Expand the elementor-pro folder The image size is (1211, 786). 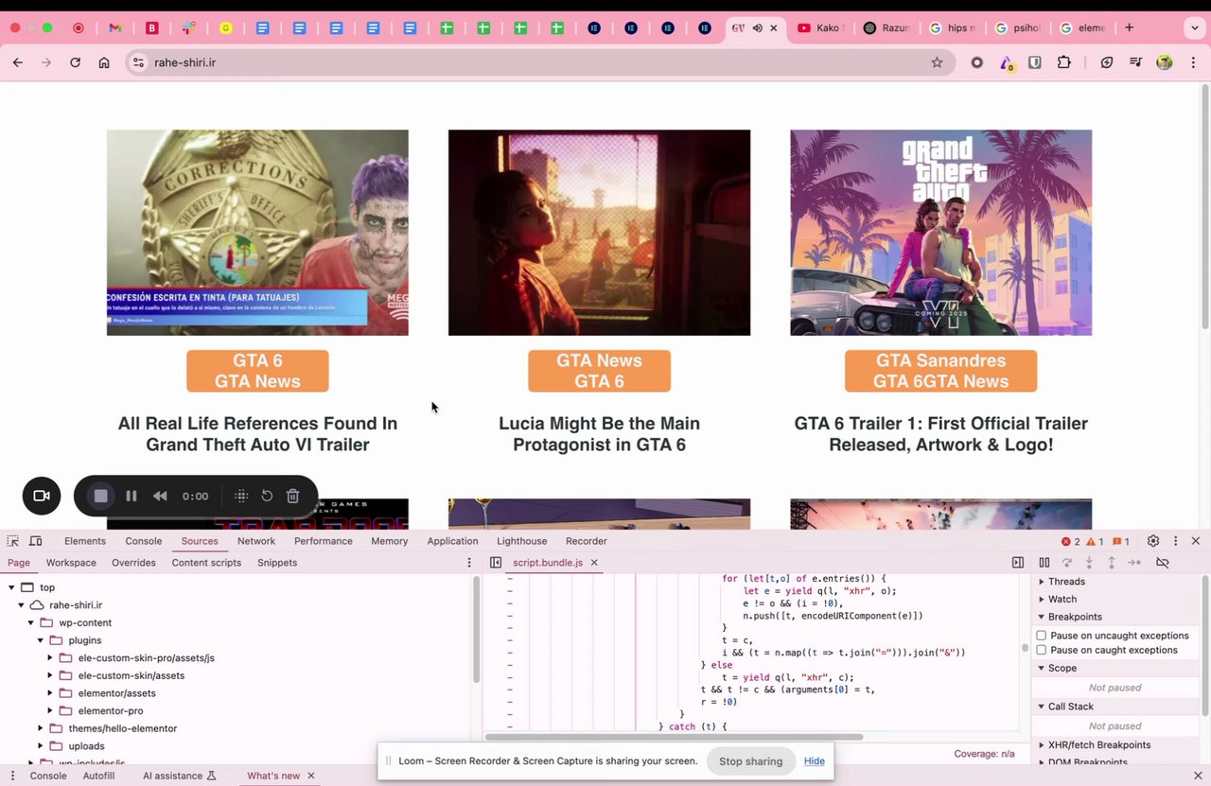pyautogui.click(x=50, y=710)
